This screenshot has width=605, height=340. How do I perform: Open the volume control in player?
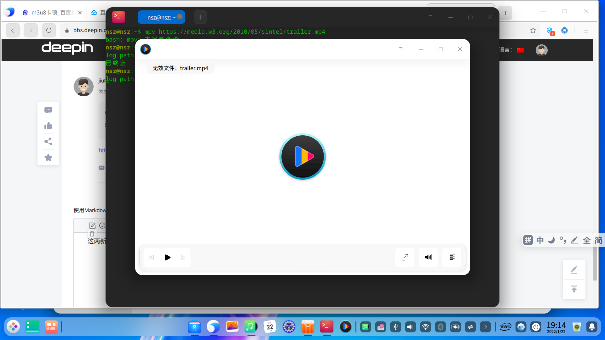(428, 258)
